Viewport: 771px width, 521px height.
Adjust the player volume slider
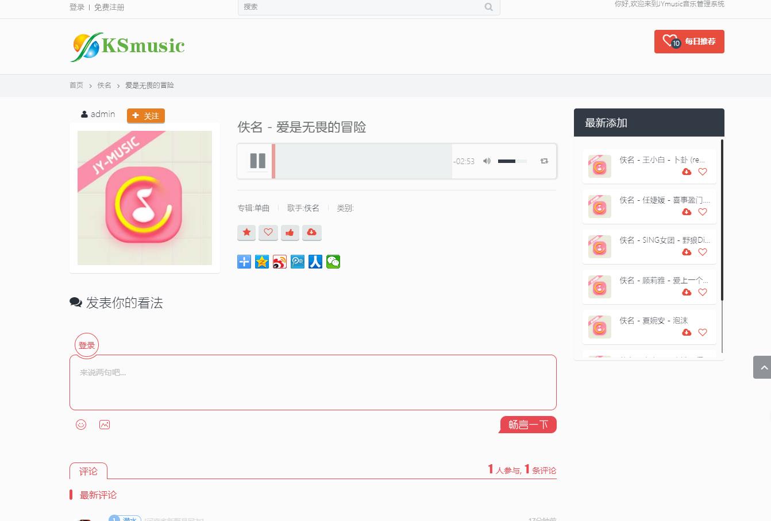512,161
